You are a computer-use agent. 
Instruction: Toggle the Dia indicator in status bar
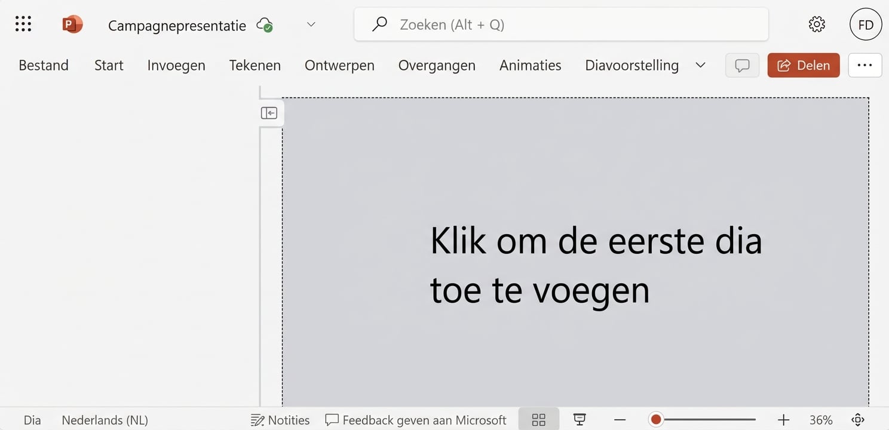tap(32, 419)
